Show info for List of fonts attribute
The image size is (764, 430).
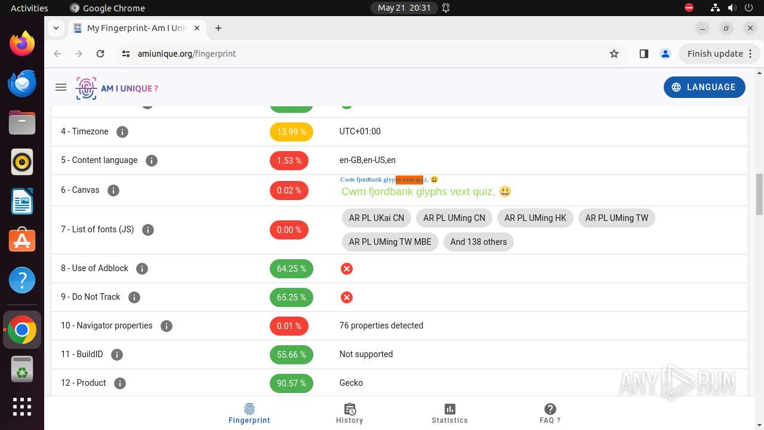(x=148, y=230)
